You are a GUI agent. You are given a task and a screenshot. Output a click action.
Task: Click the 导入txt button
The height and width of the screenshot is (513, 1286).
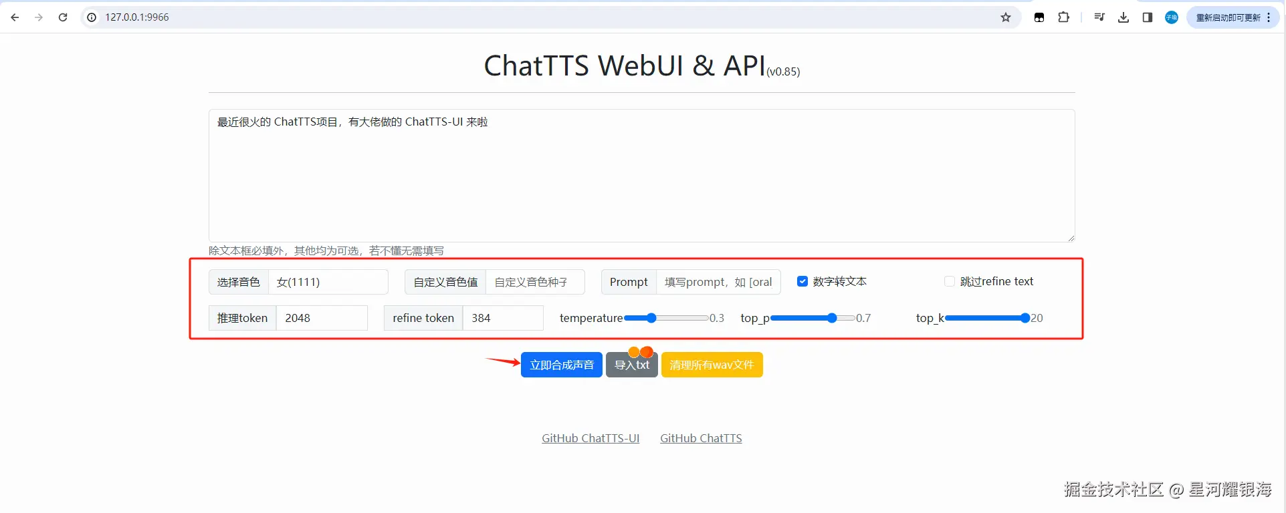(x=632, y=365)
